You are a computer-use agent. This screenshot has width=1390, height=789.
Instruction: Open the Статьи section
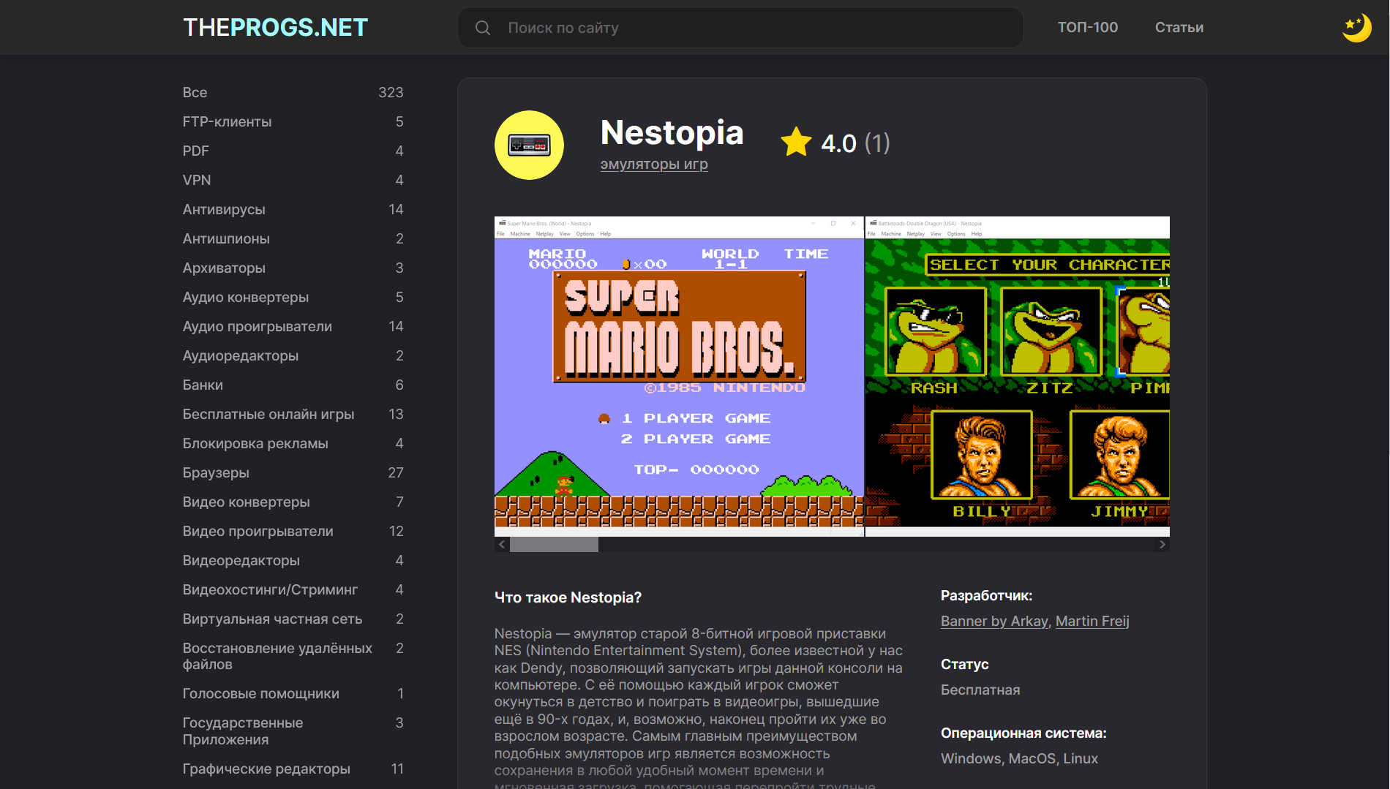[1179, 27]
